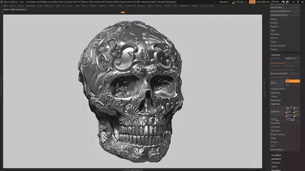Open the ArrayMesh palette
The height and width of the screenshot is (171, 305).
click(276, 155)
